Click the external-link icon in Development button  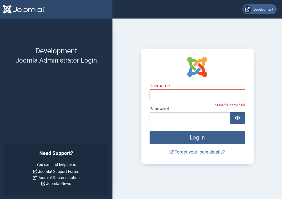[x=247, y=9]
